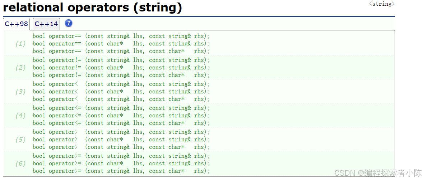Select the (1) group label for operator==

tap(20, 44)
